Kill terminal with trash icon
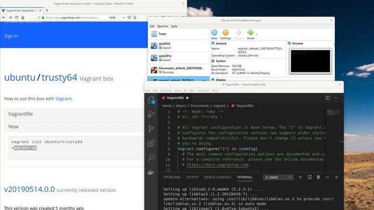Viewport: 374px width, 210px height. [318, 177]
